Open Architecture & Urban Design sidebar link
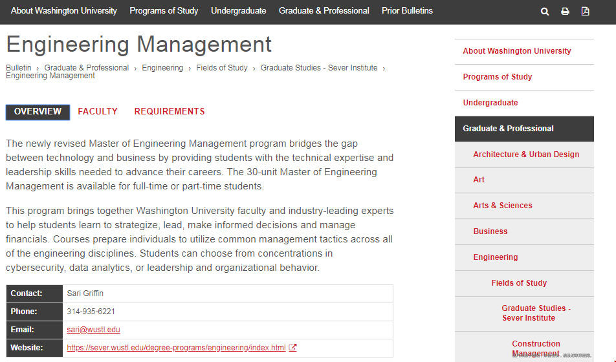This screenshot has width=616, height=362. point(526,154)
